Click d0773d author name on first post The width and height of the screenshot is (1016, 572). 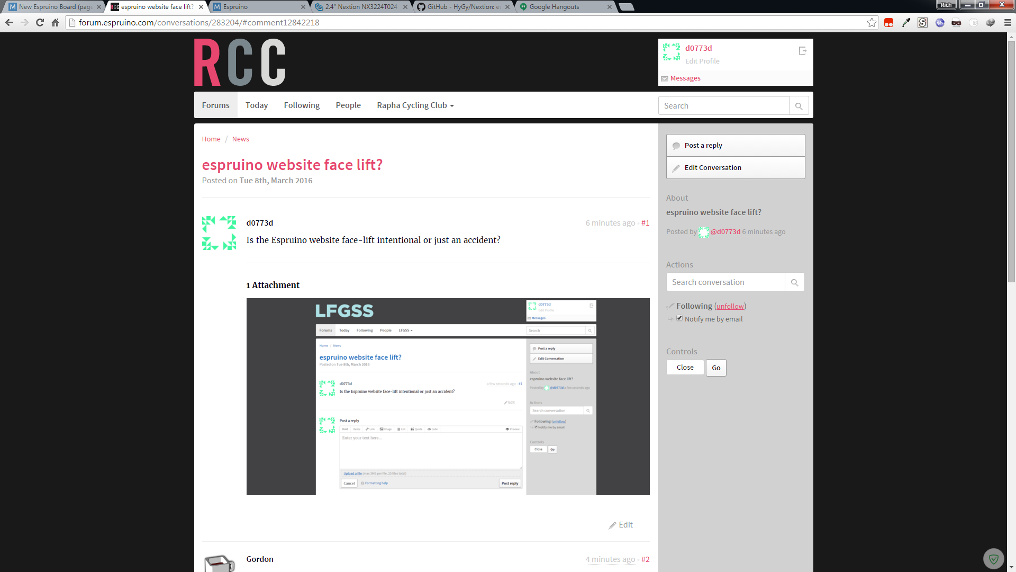click(x=260, y=223)
